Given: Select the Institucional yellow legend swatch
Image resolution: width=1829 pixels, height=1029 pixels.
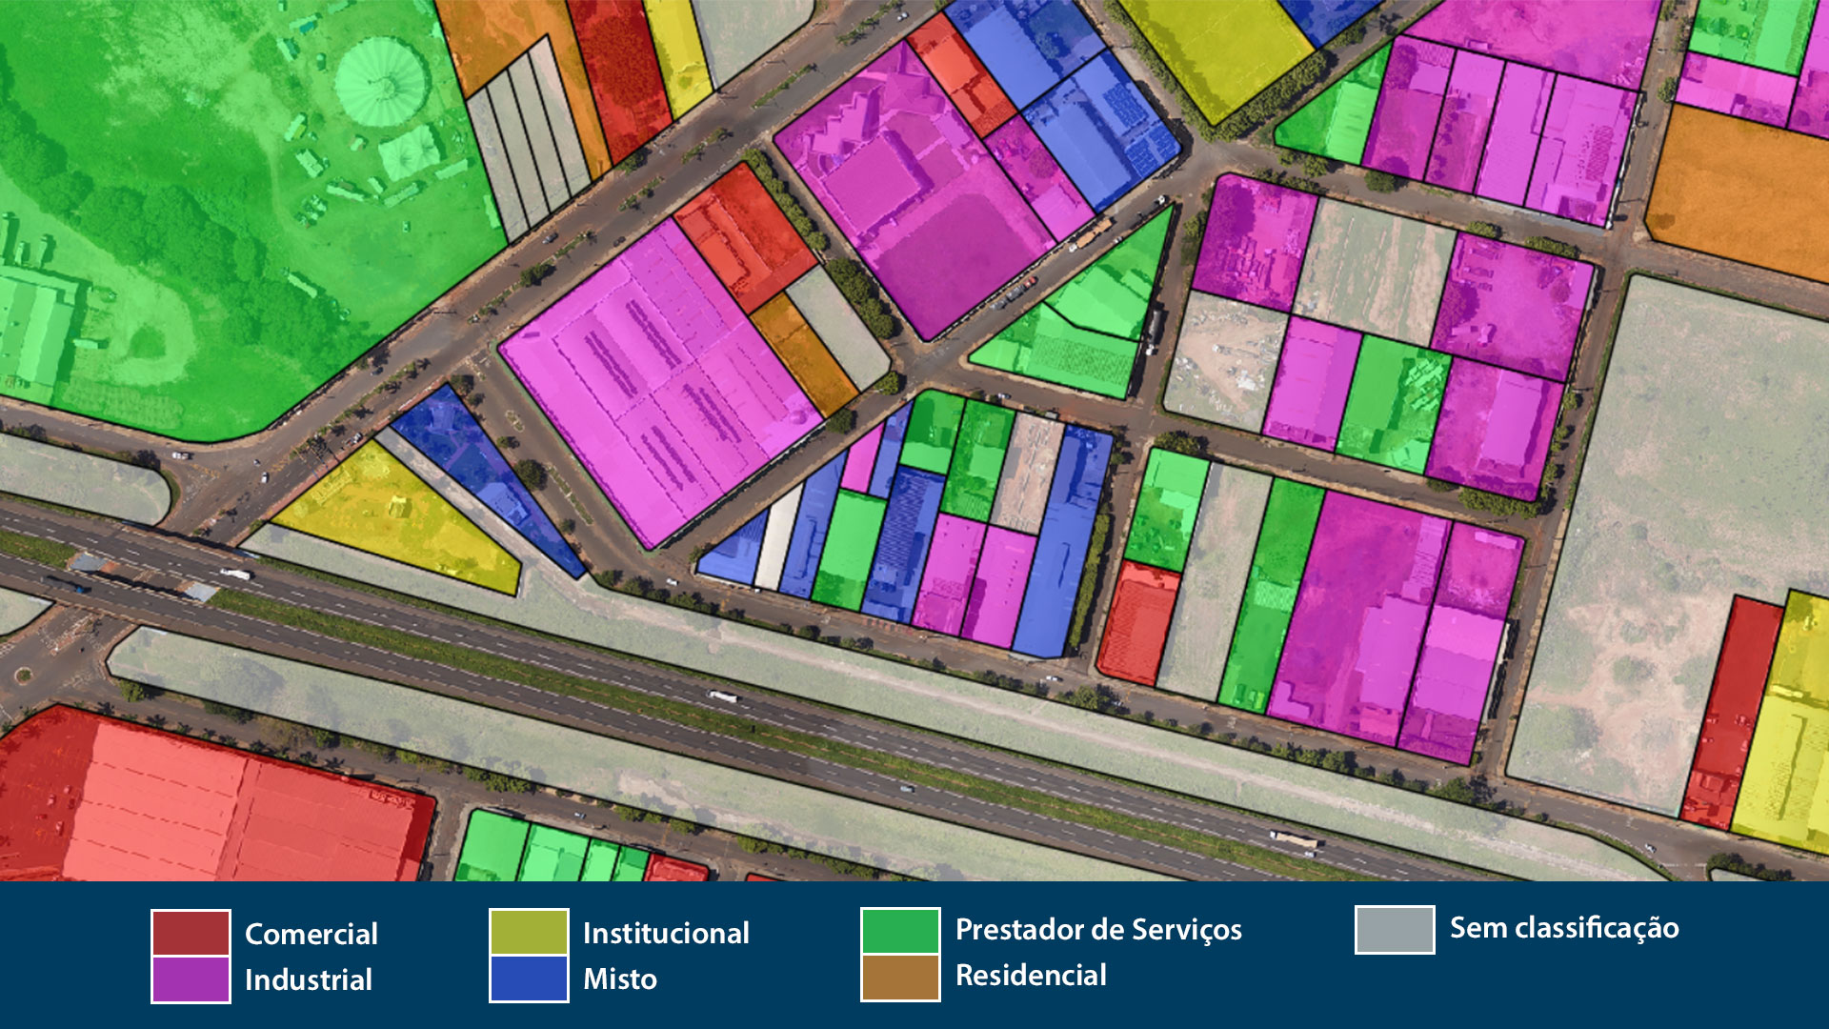Looking at the screenshot, I should [x=529, y=932].
